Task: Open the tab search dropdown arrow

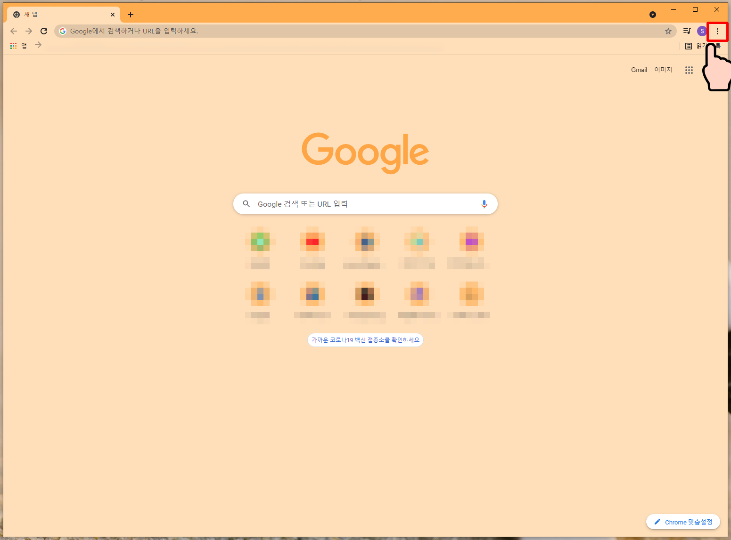Action: tap(653, 15)
